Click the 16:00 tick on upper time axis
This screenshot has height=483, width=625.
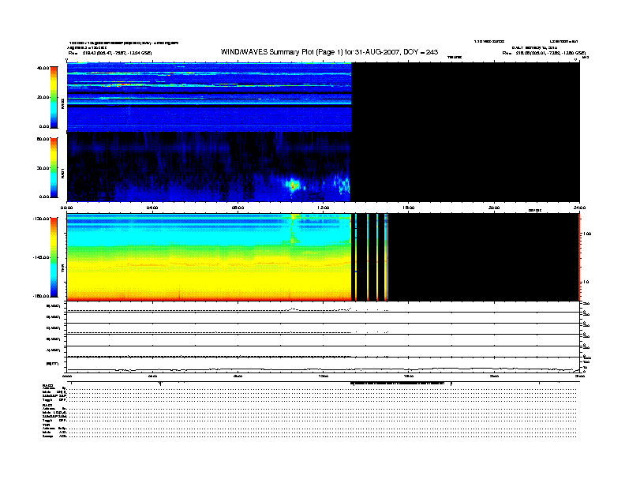click(x=409, y=208)
